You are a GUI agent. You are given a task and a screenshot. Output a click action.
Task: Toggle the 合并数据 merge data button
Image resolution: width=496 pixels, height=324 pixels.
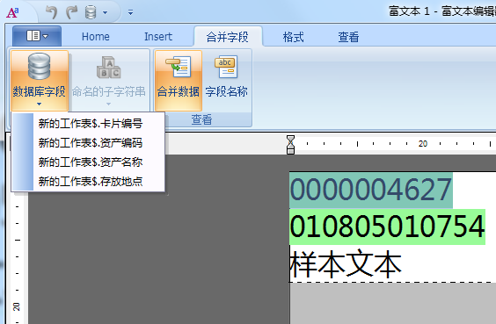[179, 80]
